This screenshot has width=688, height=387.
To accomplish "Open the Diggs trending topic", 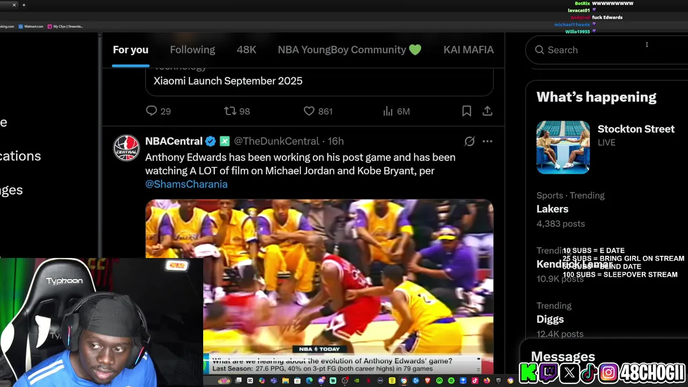I will [550, 319].
